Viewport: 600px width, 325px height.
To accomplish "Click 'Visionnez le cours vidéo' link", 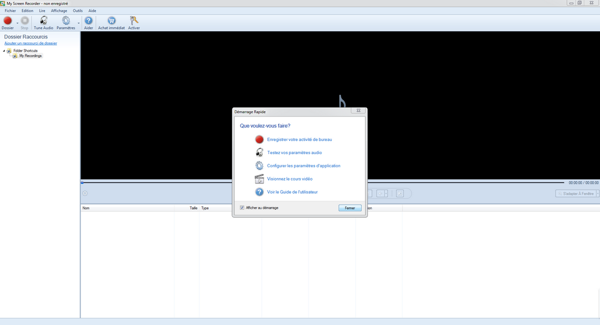I will [x=290, y=179].
